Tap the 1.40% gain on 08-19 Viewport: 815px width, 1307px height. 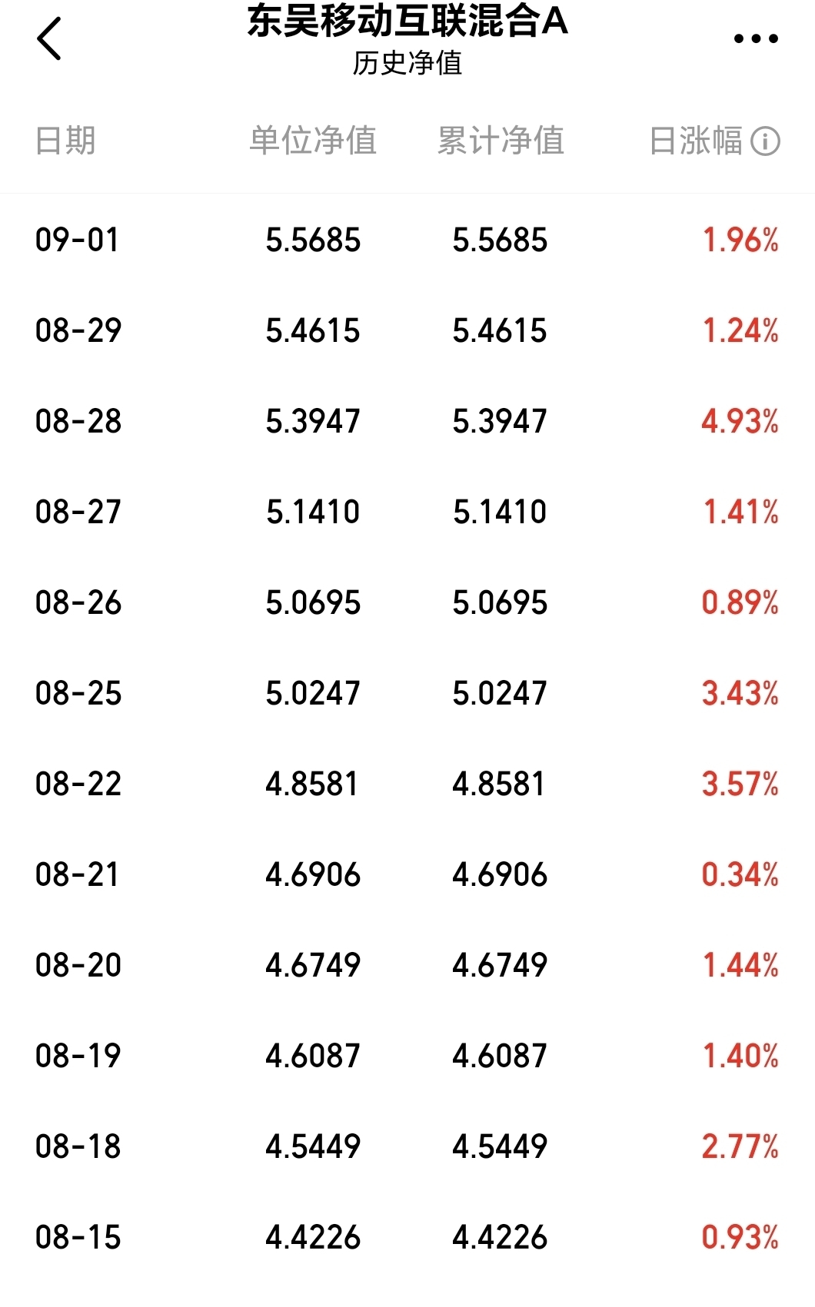tap(740, 1056)
